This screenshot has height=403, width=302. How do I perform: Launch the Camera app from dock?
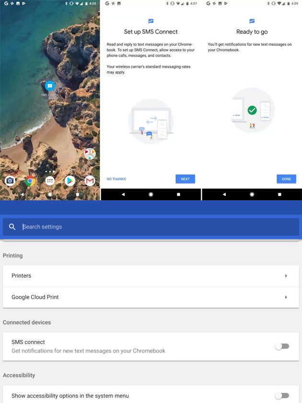tap(10, 181)
